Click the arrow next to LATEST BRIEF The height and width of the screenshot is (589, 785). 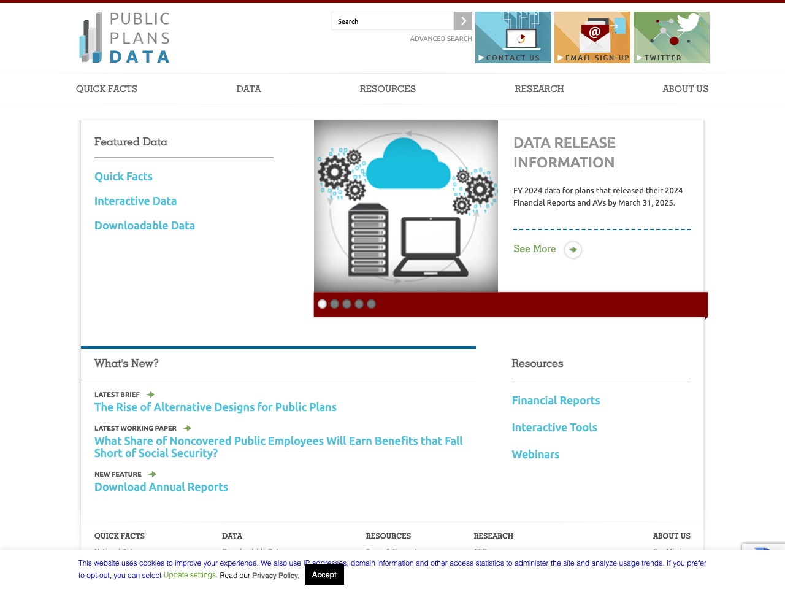pyautogui.click(x=150, y=394)
